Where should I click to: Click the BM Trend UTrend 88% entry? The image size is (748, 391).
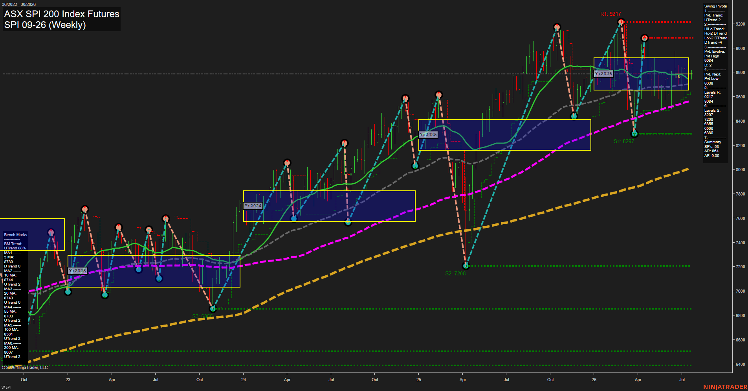coord(15,246)
